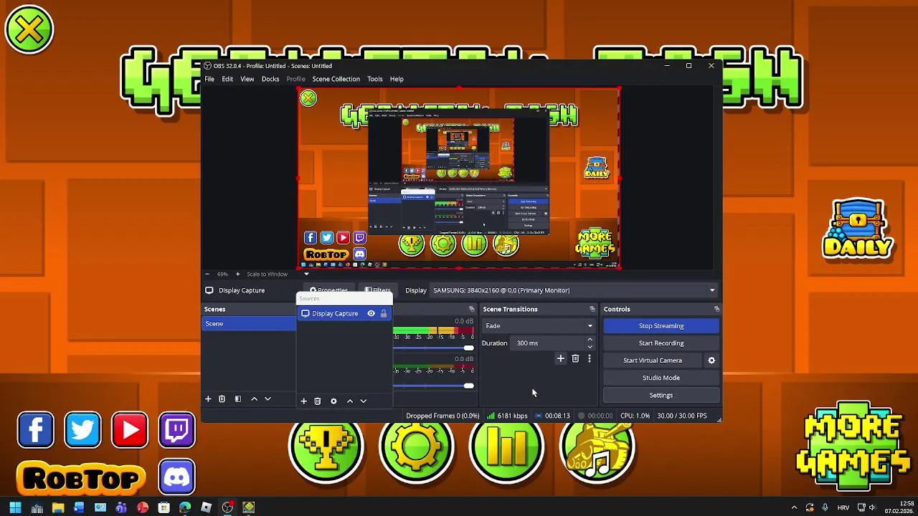Remove selected source with Sources trash icon
918x516 pixels.
point(318,401)
